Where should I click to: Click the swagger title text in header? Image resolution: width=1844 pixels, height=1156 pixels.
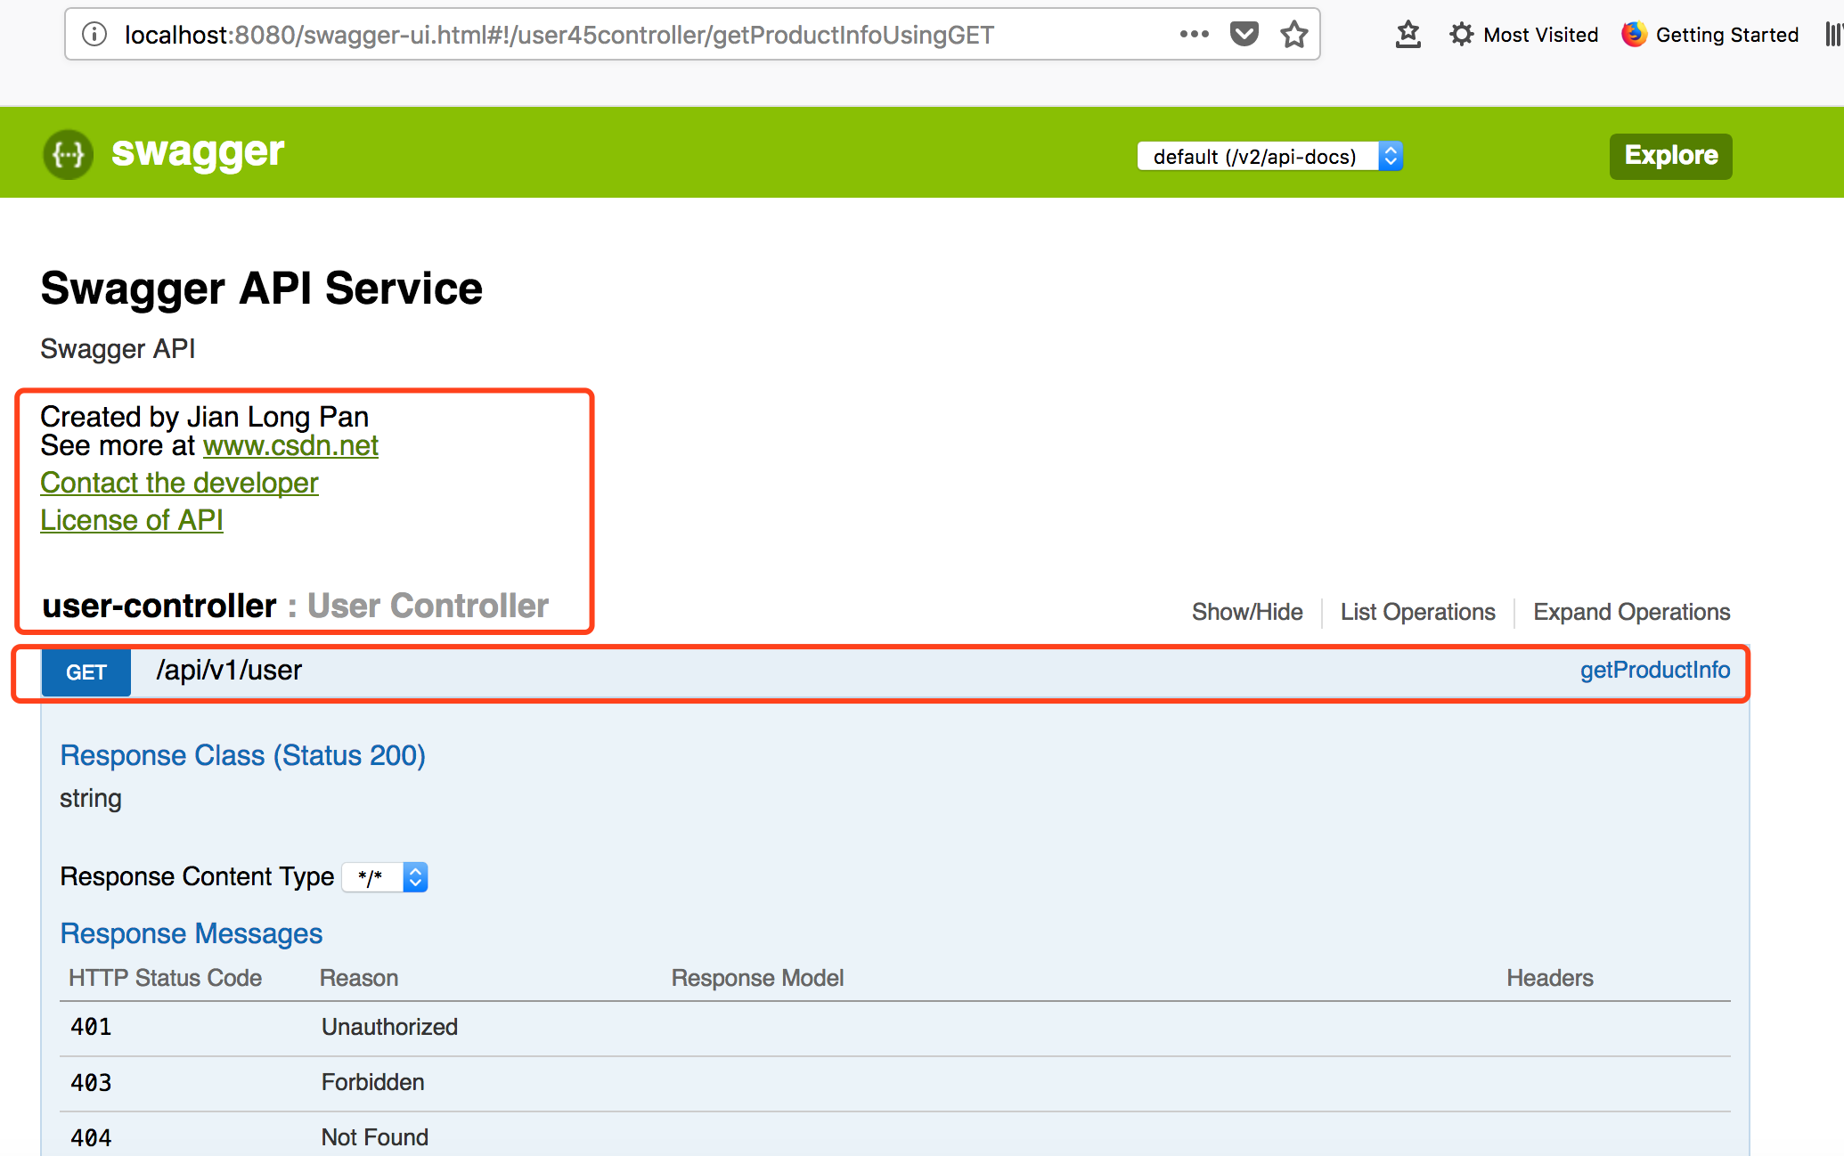[198, 152]
